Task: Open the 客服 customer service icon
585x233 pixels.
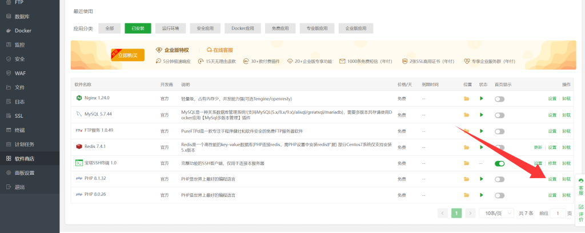Action: pos(581,181)
